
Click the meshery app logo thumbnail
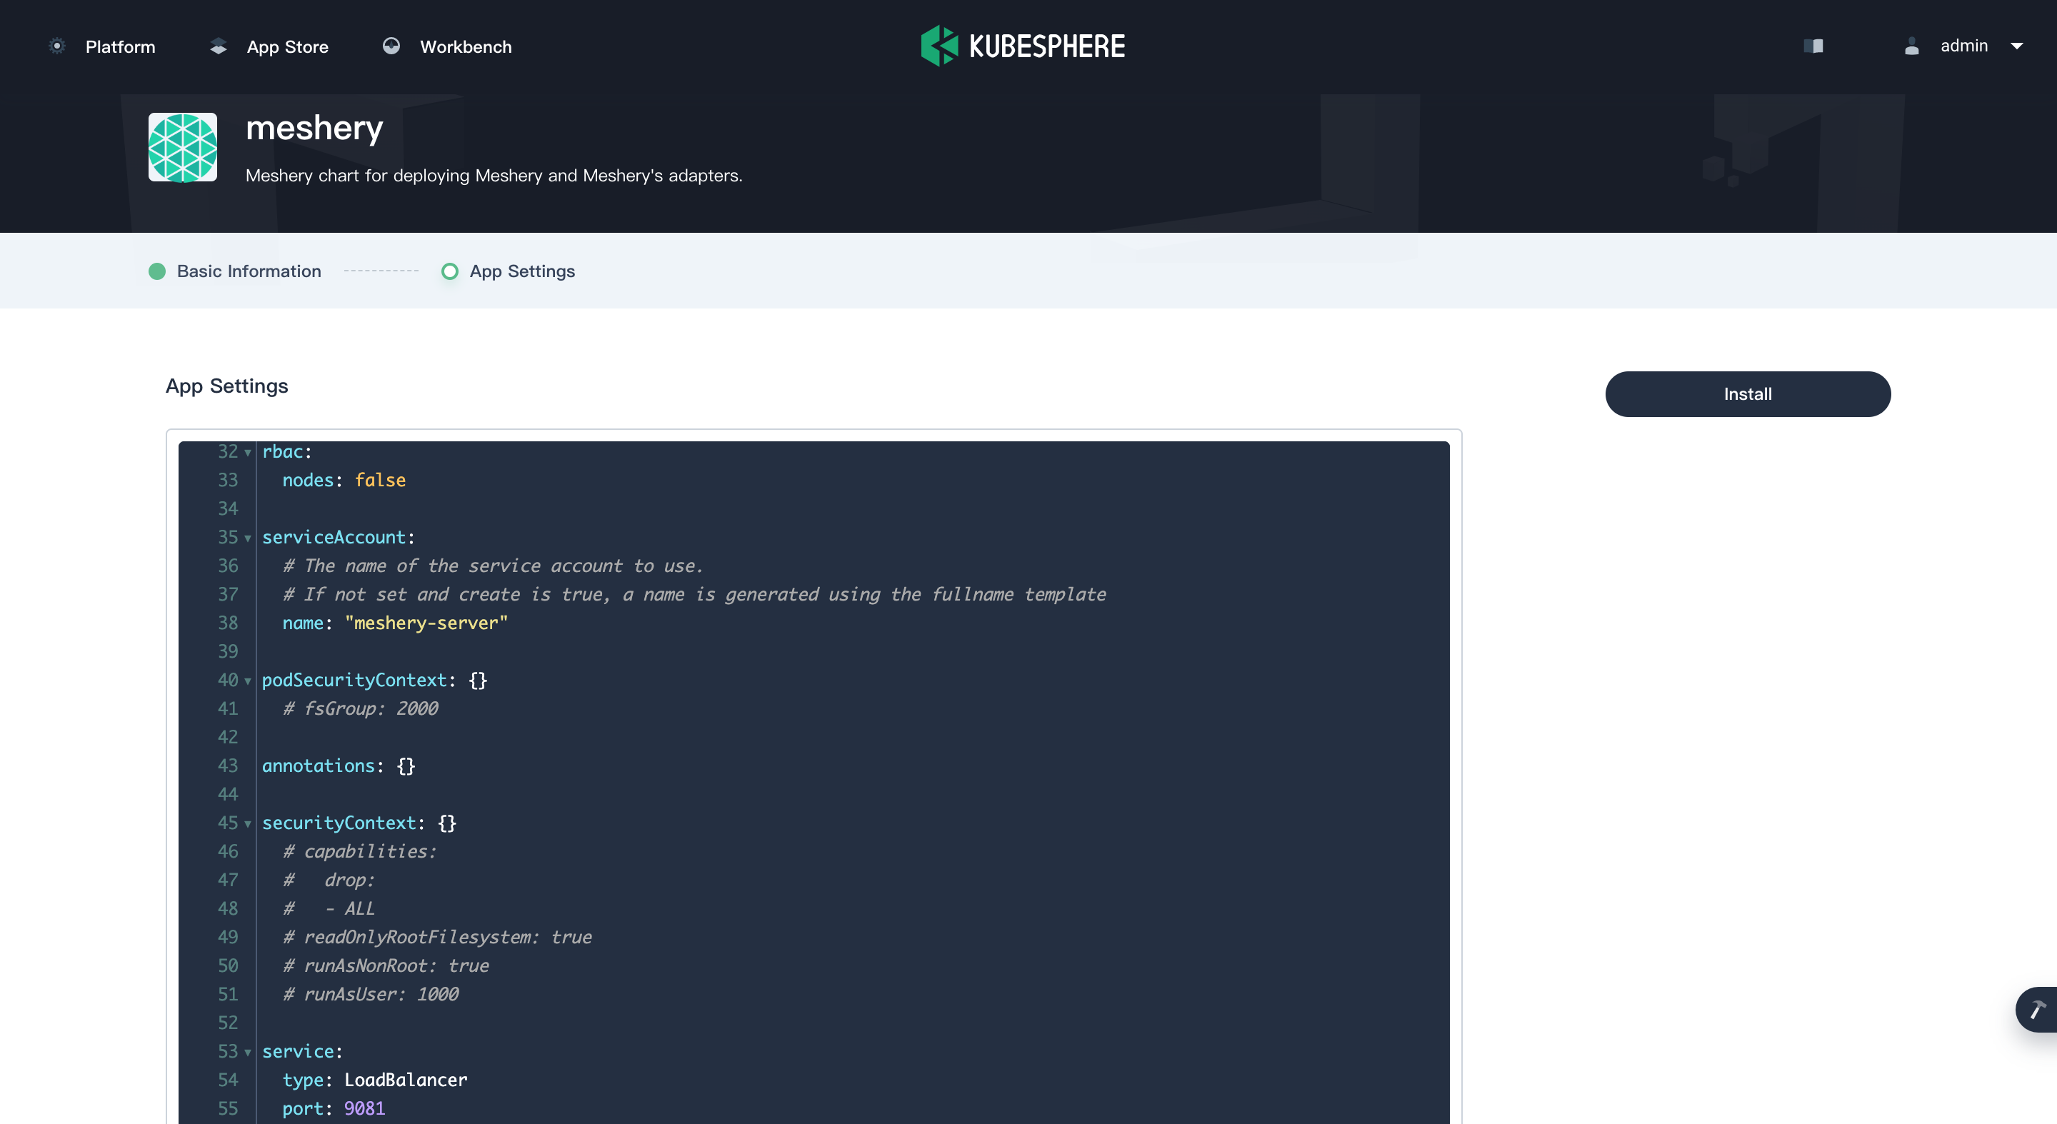[x=183, y=147]
